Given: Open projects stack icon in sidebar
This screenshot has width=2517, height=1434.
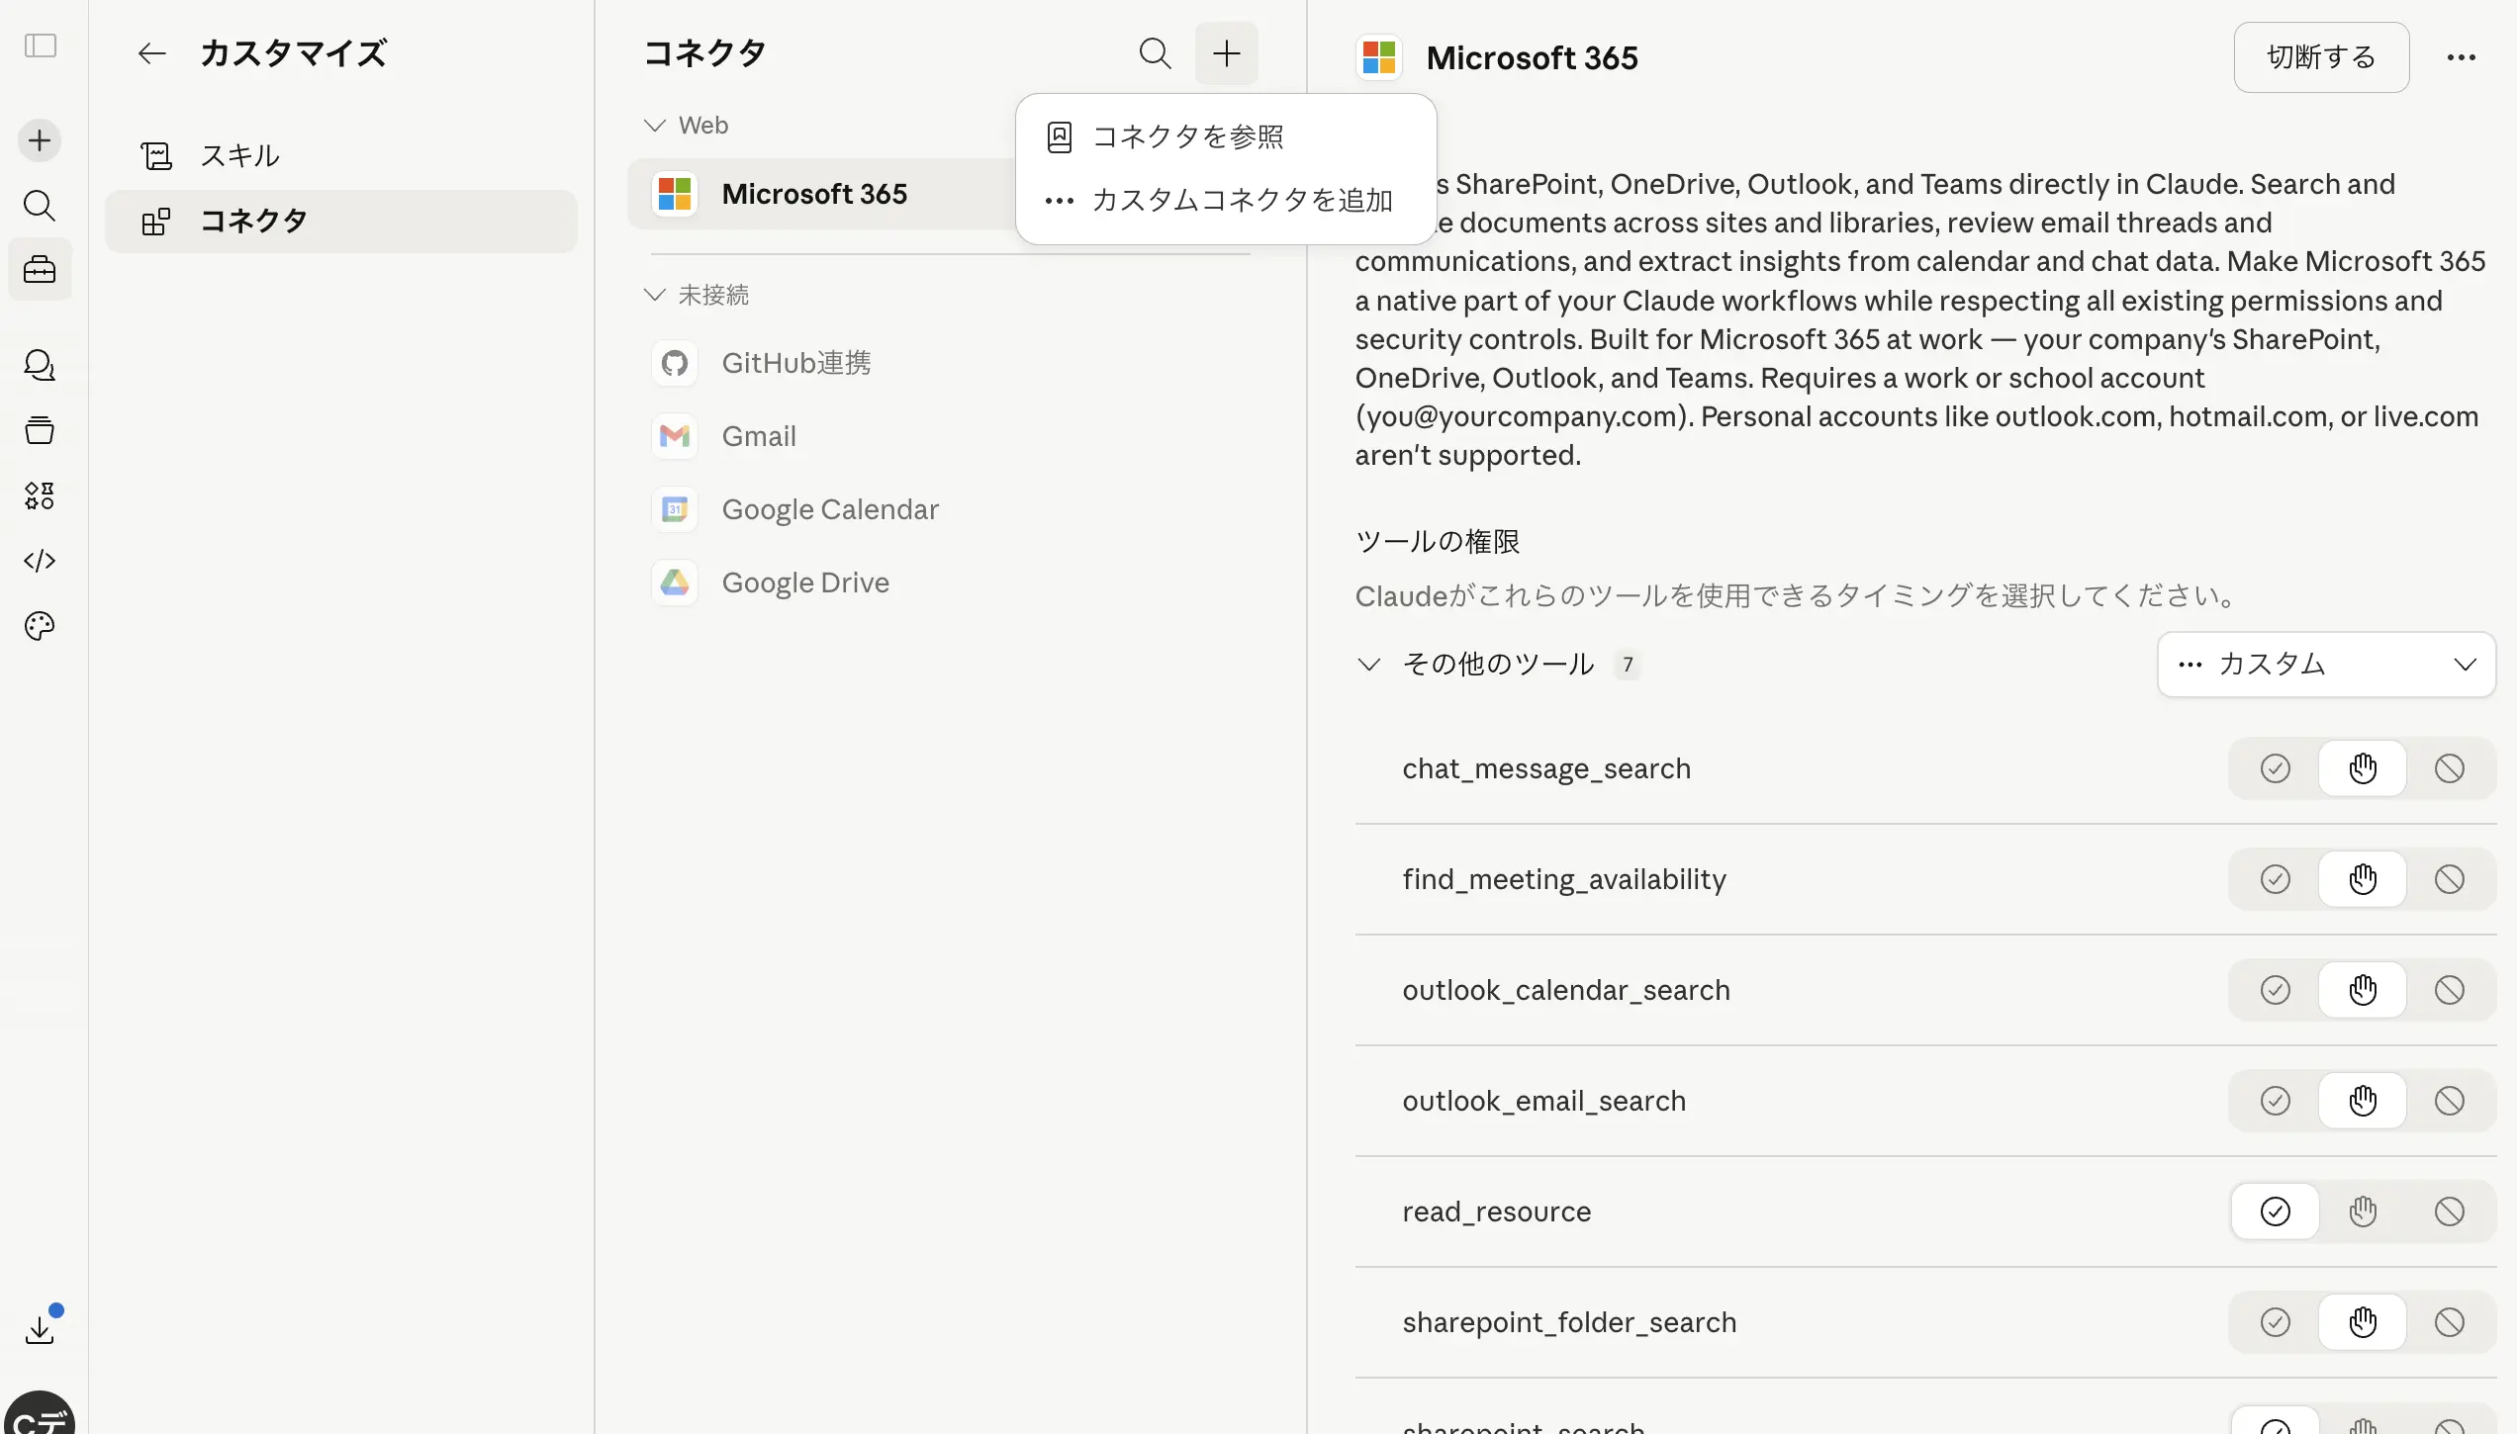Looking at the screenshot, I should click(40, 430).
